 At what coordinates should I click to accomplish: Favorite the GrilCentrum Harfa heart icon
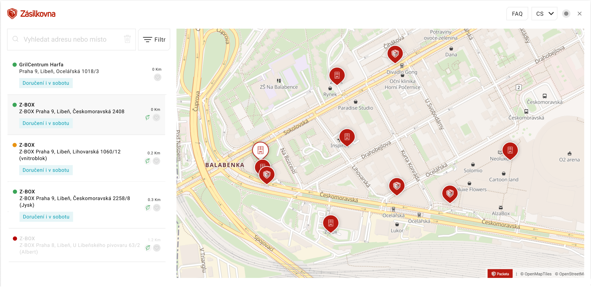tap(158, 77)
